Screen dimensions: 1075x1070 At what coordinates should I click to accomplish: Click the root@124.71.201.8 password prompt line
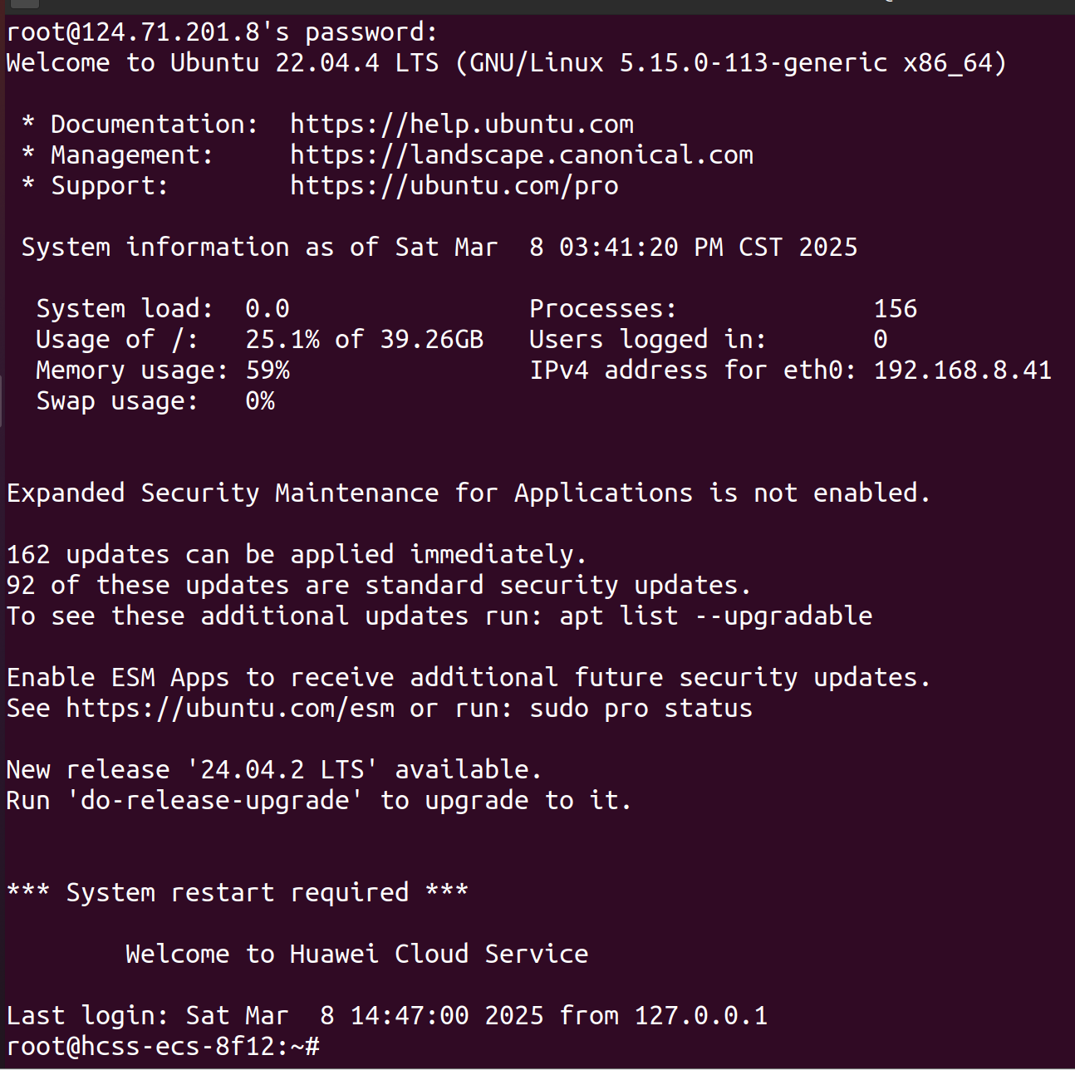tap(221, 33)
